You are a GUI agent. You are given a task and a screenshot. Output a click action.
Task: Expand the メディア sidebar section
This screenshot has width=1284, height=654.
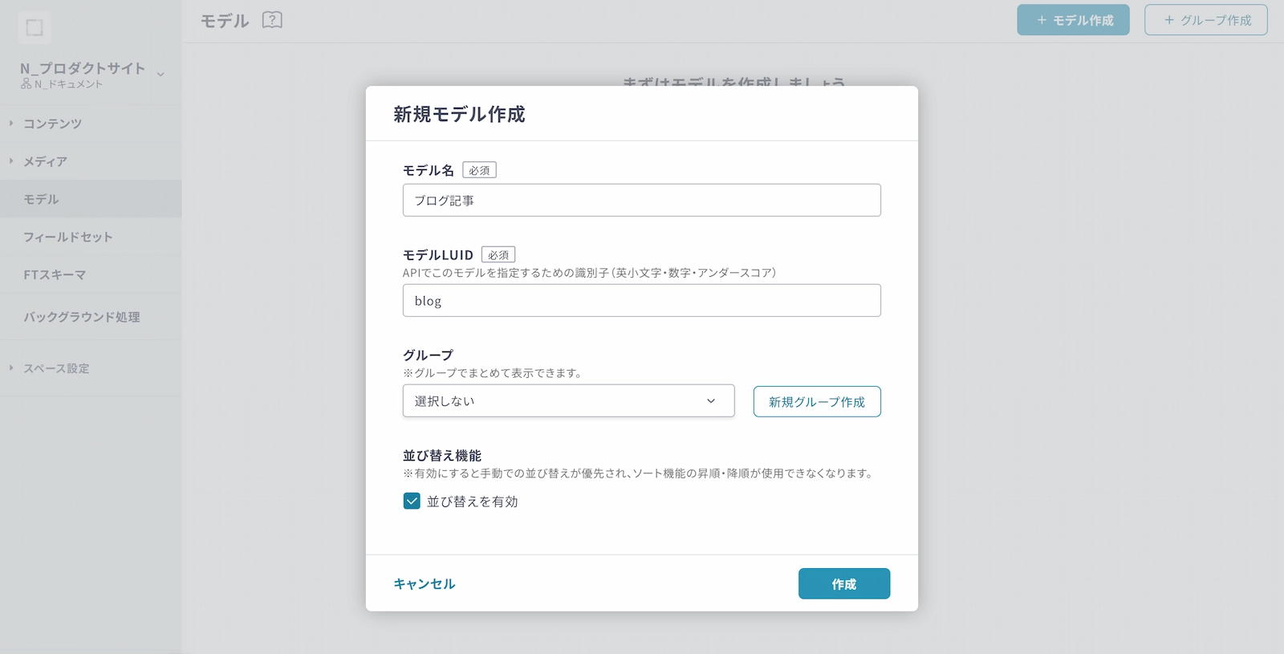click(11, 161)
